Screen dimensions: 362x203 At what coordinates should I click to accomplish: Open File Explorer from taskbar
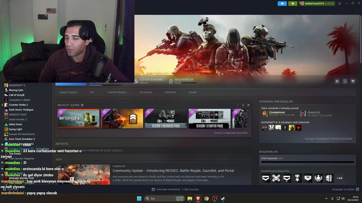190,198
